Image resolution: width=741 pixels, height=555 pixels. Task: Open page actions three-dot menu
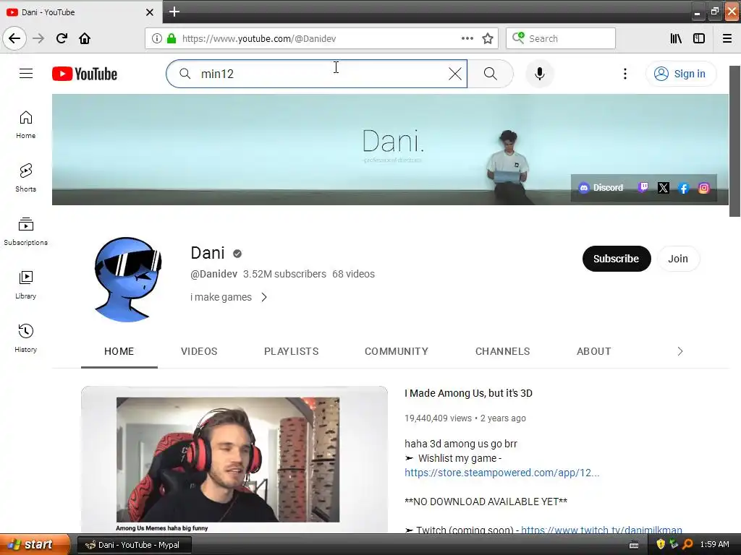tap(467, 38)
